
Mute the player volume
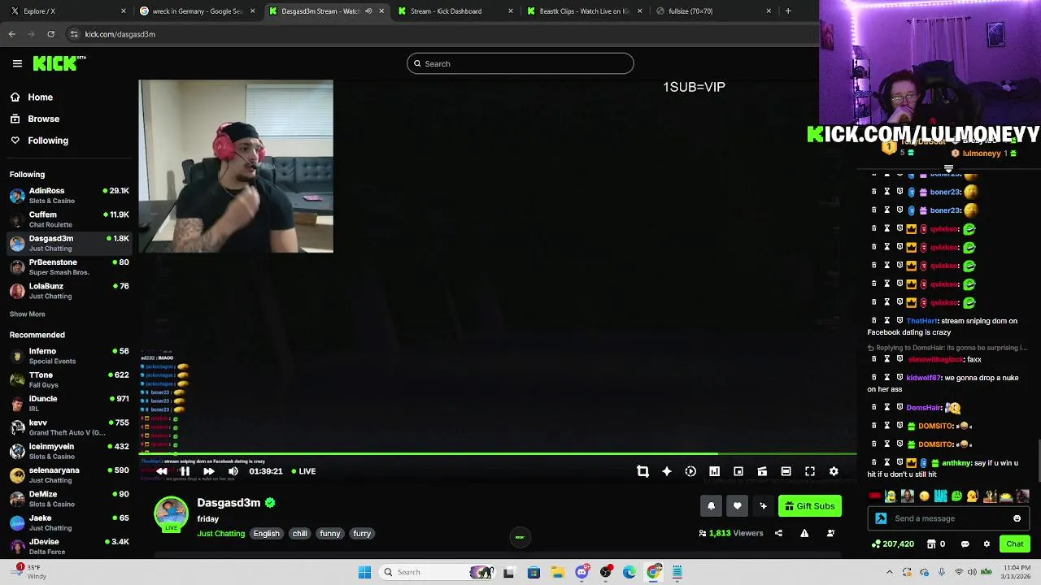point(233,471)
